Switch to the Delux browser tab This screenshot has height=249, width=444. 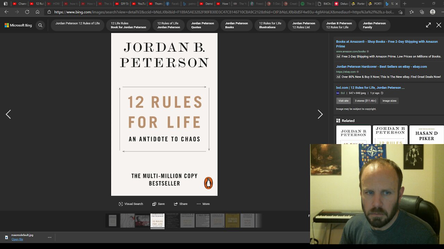click(x=341, y=4)
